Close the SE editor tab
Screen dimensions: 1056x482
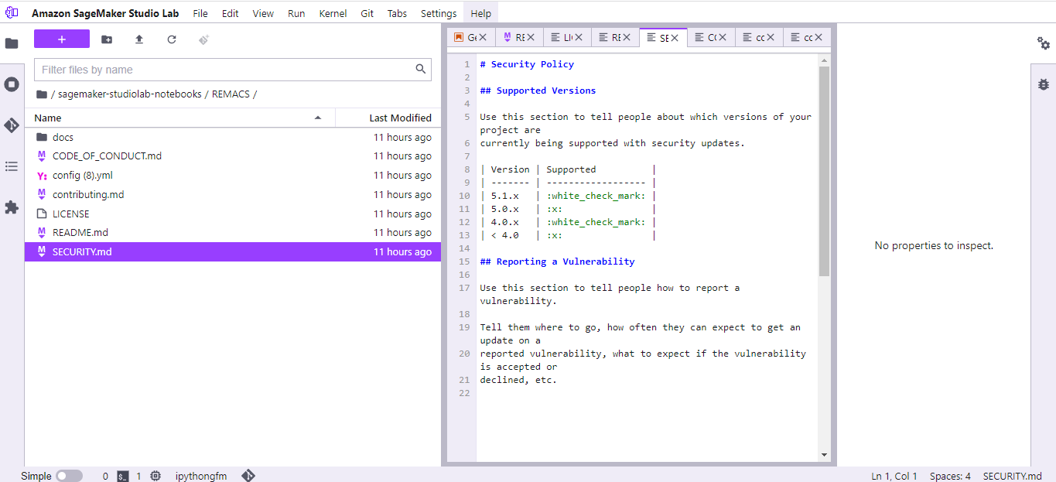coord(674,37)
